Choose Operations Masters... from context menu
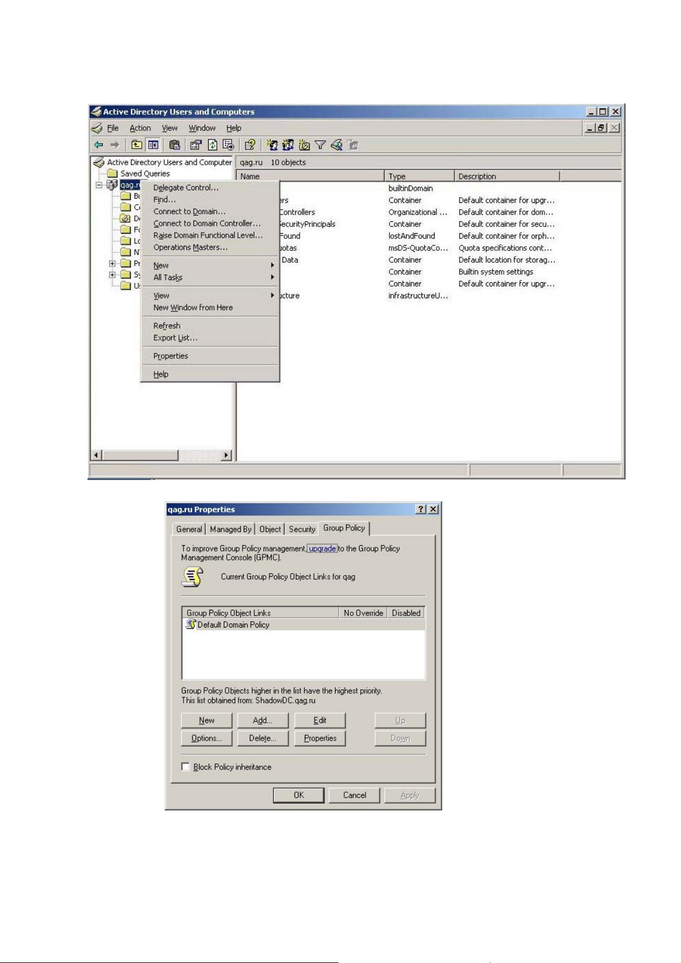This screenshot has height=963, width=681. (x=210, y=247)
